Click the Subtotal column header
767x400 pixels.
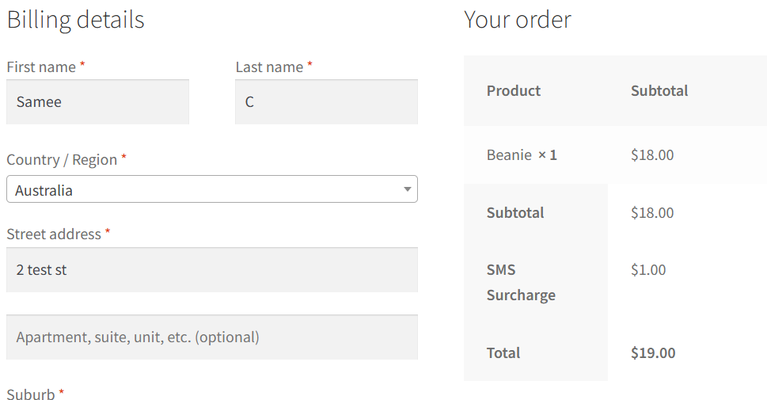tap(659, 90)
